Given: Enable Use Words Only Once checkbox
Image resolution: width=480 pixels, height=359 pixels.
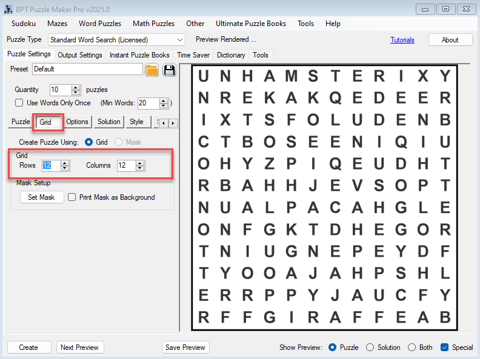Looking at the screenshot, I should click(x=19, y=103).
